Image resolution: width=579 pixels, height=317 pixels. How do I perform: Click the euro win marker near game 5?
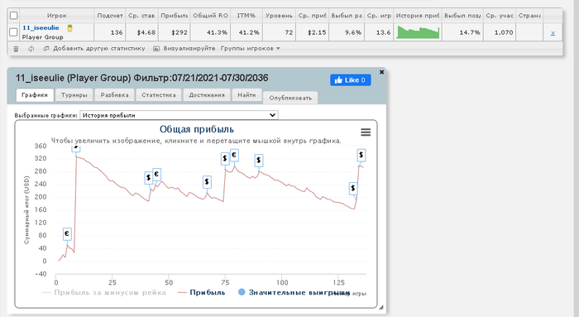[x=67, y=234]
